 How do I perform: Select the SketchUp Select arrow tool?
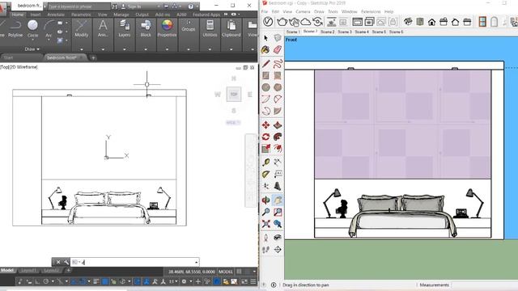265,38
